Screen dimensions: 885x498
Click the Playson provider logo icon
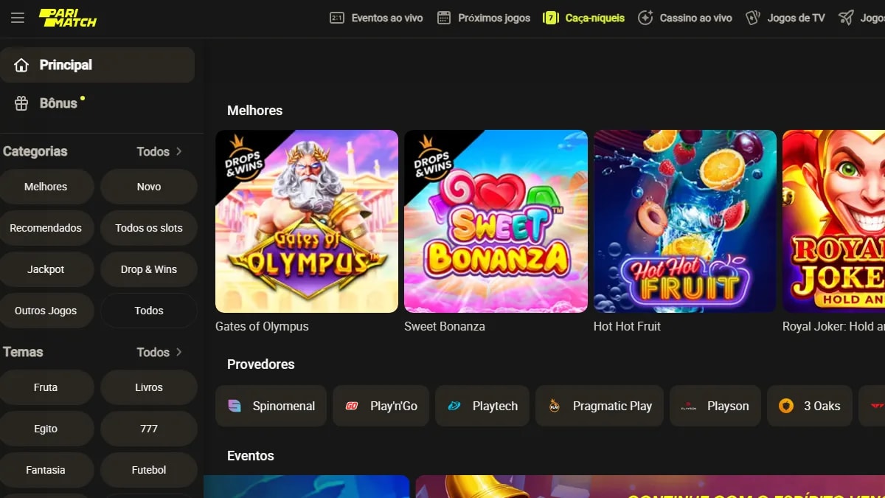(x=689, y=406)
